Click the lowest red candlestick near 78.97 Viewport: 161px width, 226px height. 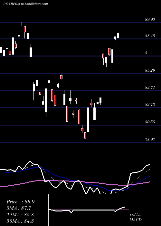pyautogui.click(x=85, y=136)
